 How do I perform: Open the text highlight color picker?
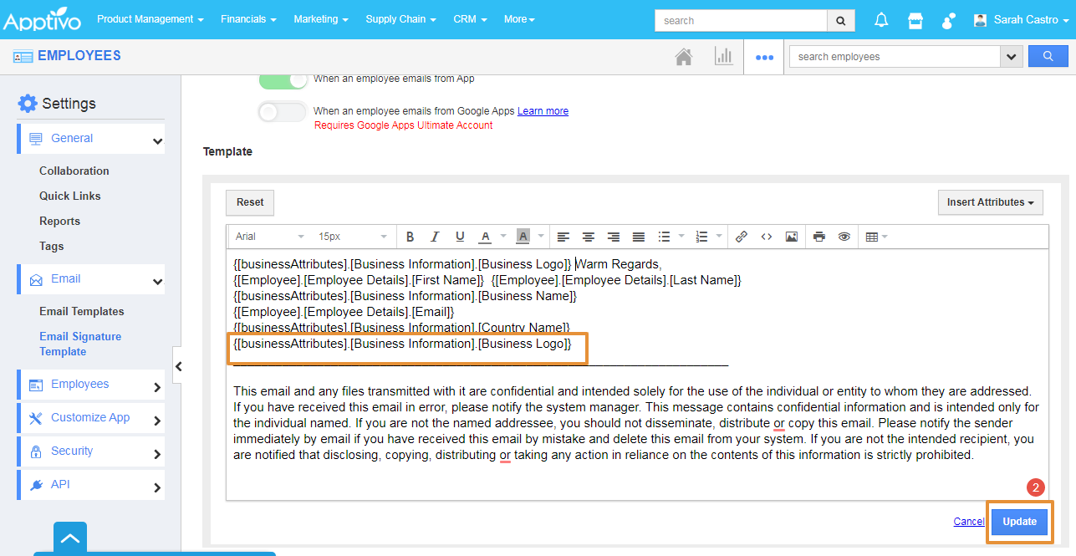pyautogui.click(x=523, y=237)
